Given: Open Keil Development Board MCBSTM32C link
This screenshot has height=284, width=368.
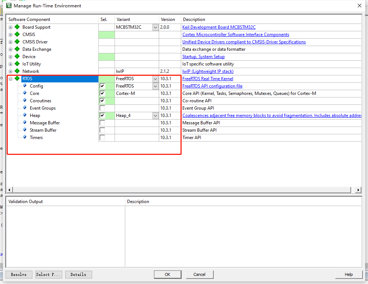Looking at the screenshot, I should (219, 27).
